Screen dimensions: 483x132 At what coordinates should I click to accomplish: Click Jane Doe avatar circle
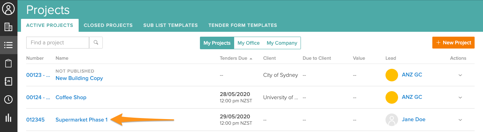[x=392, y=120]
